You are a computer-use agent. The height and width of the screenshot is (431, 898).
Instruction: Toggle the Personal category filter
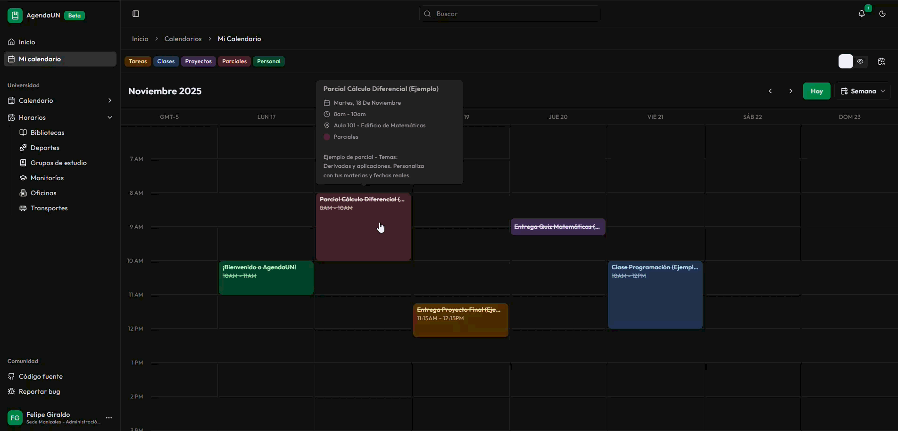point(269,61)
